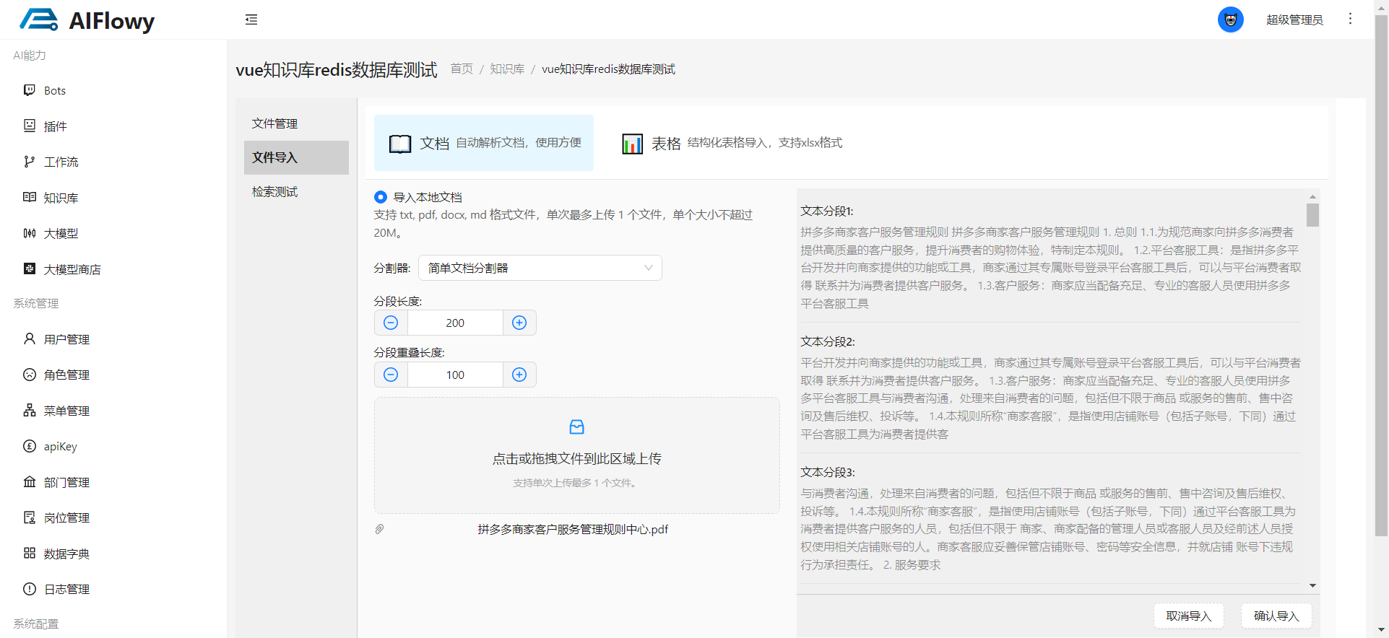Increase 分段长度 with the plus button
This screenshot has width=1389, height=638.
519,323
